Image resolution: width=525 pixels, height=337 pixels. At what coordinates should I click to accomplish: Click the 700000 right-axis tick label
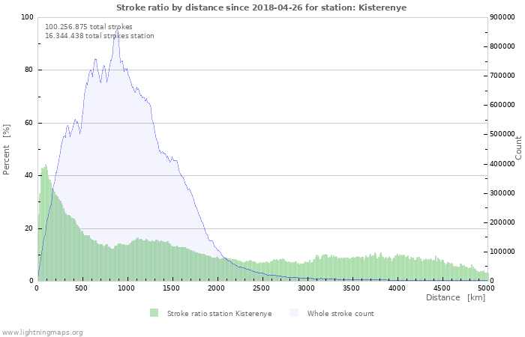coord(502,76)
